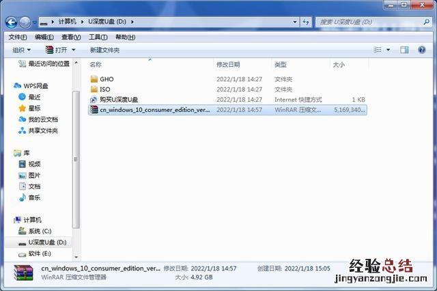Click the Internet 快捷方式 type cell
This screenshot has width=437, height=291.
tap(298, 100)
